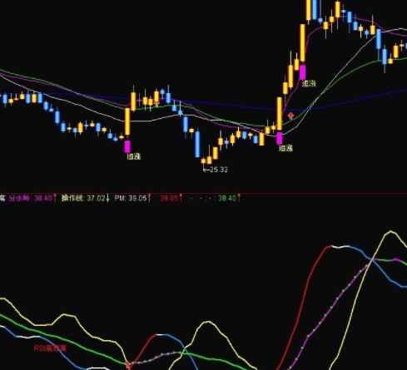Select the PM: 39.05 indicator readout

131,198
